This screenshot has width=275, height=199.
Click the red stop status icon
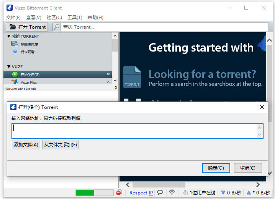pos(119,193)
